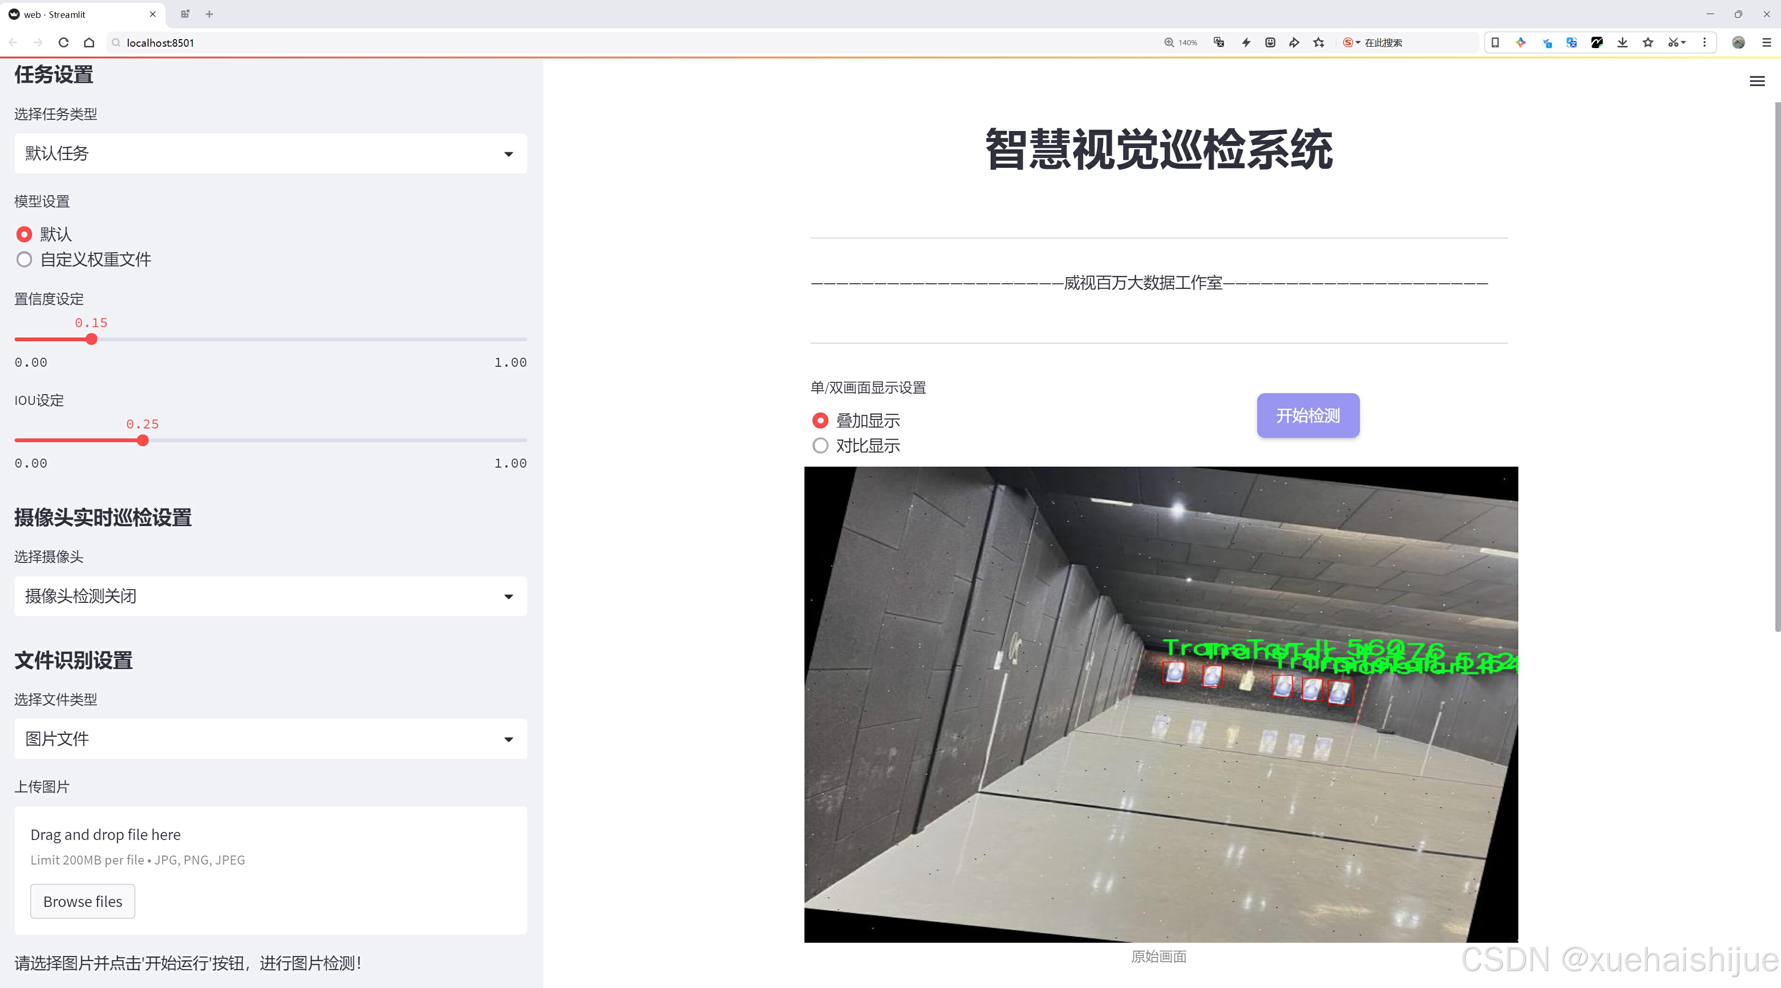Viewport: 1781px width, 988px height.
Task: Click the page vertical scrollbar
Action: 1777,366
